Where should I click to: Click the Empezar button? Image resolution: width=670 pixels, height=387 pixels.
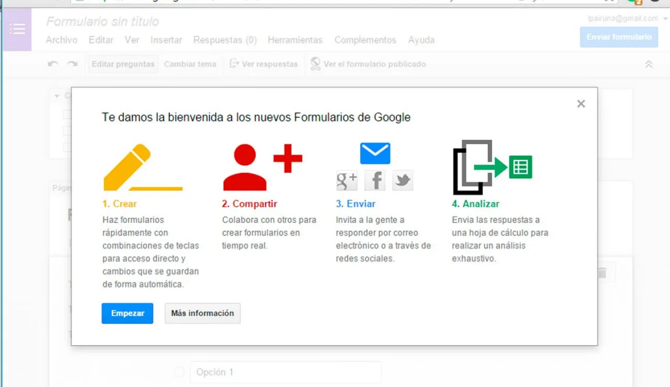127,313
